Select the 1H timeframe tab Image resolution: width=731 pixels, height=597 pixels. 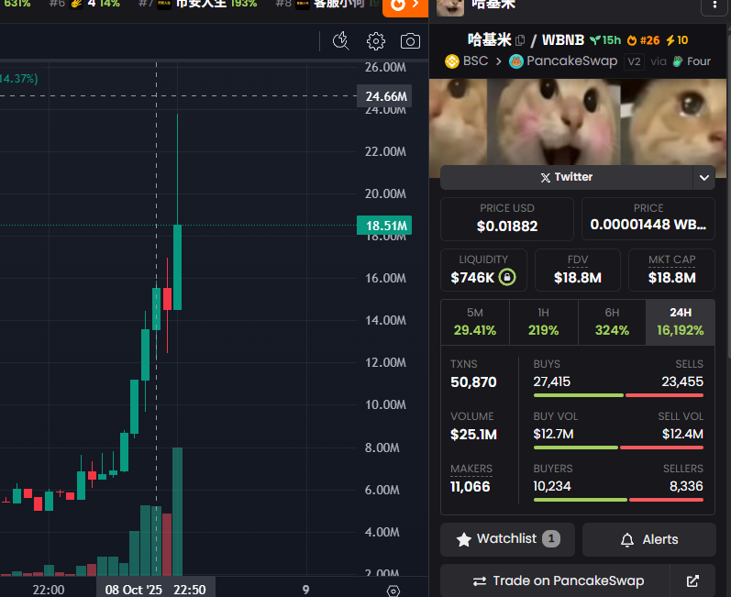[544, 322]
